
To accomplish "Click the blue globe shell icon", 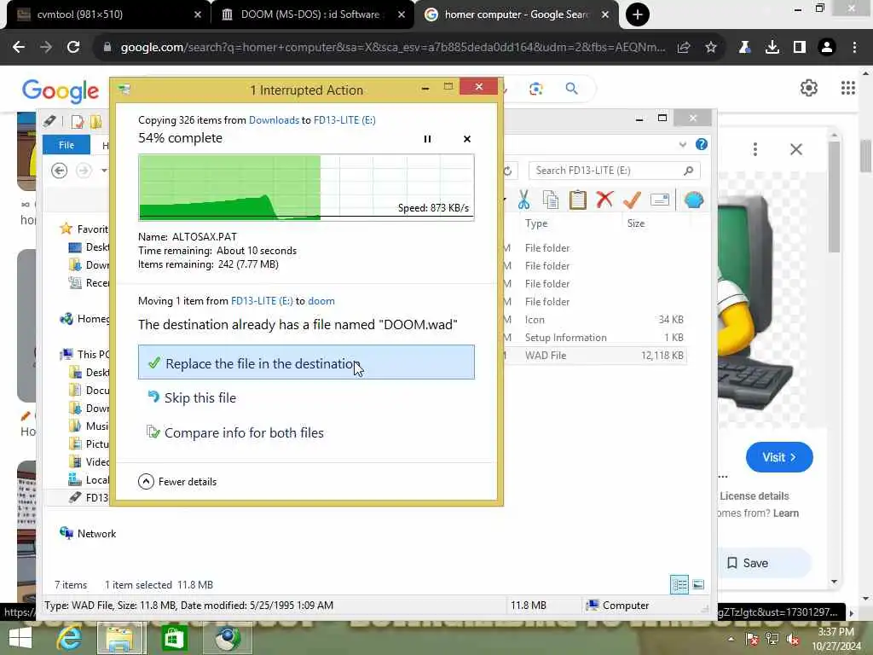I will [694, 200].
